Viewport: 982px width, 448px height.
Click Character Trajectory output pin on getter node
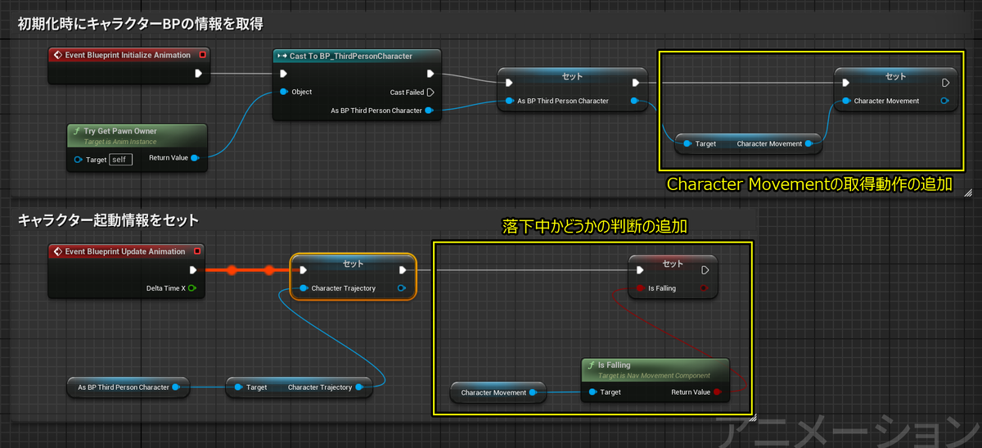[x=359, y=387]
